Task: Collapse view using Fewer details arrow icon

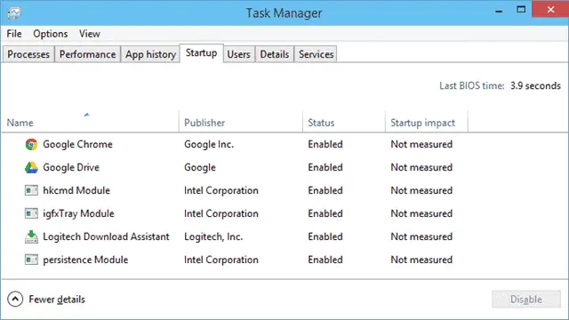Action: coord(15,300)
